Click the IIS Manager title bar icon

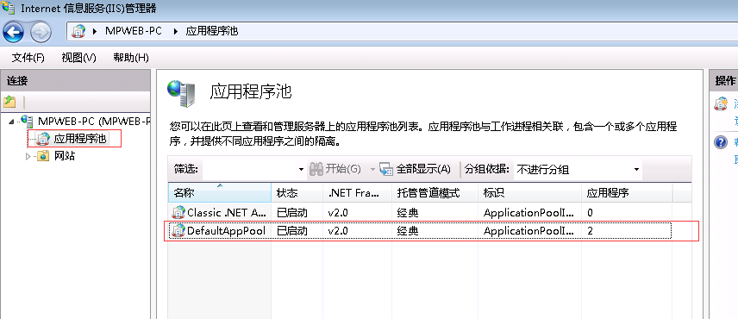click(8, 8)
